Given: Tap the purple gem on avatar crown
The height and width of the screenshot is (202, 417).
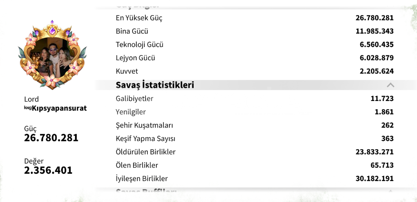Looking at the screenshot, I should tap(52, 30).
